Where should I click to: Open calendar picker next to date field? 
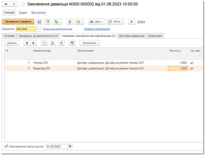tap(70, 146)
